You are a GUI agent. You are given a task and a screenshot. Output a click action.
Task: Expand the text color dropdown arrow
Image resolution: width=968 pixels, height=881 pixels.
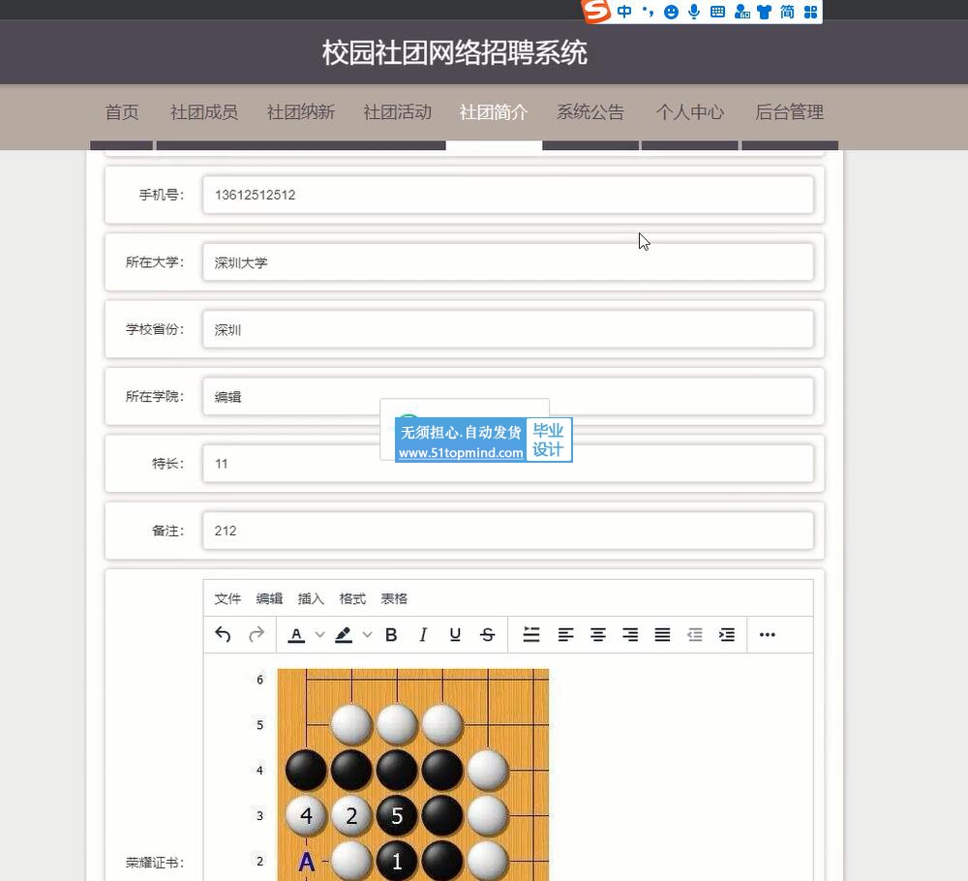319,635
